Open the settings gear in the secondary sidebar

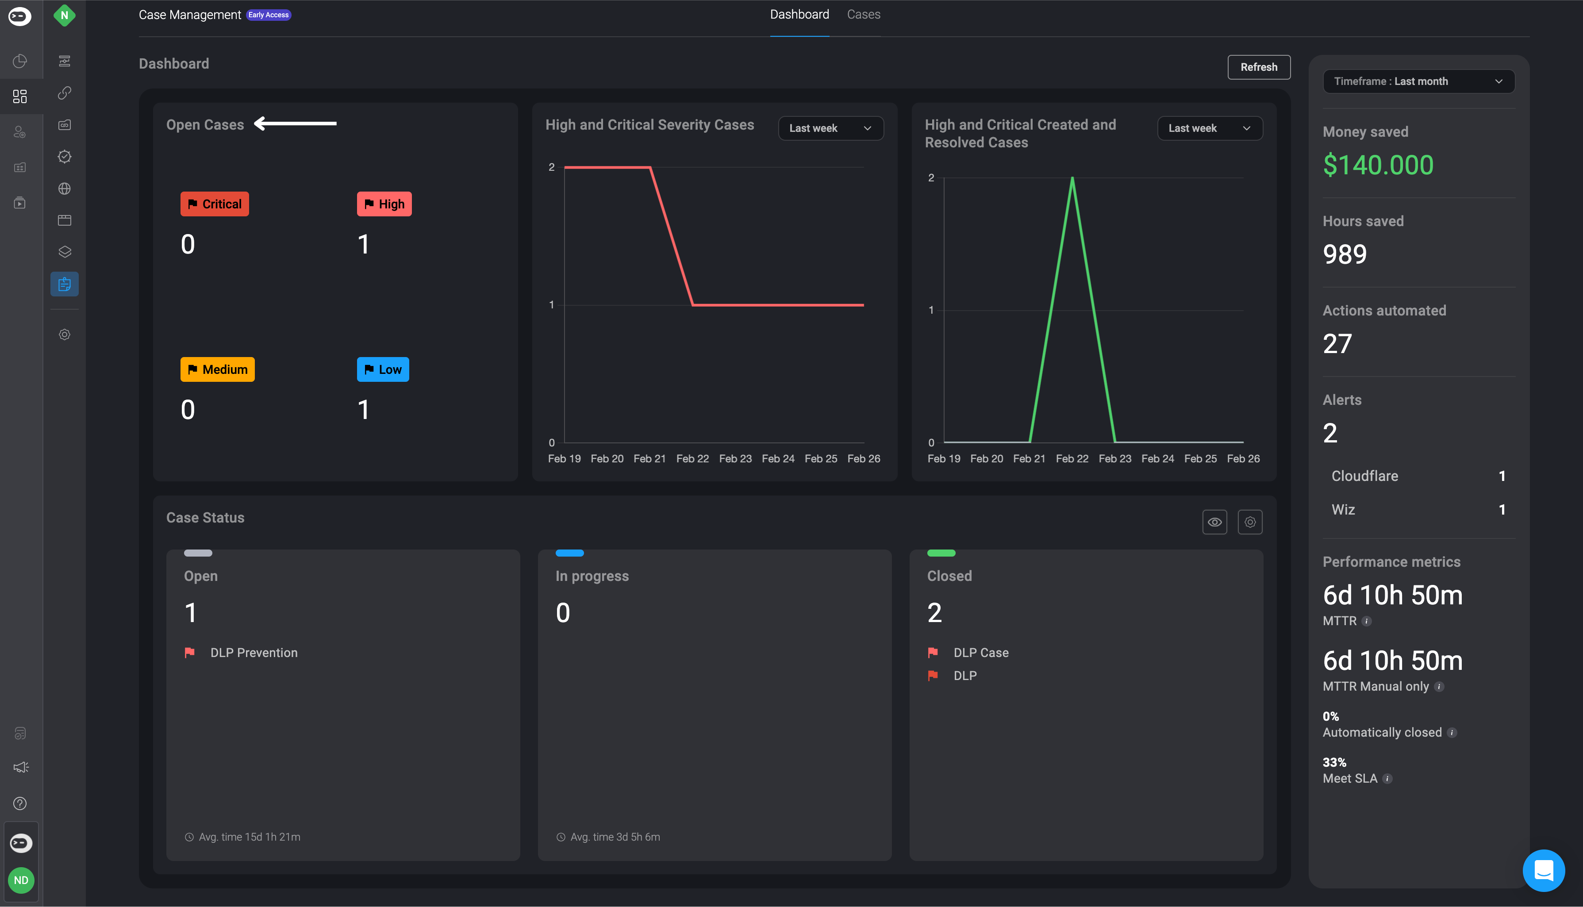pyautogui.click(x=64, y=334)
